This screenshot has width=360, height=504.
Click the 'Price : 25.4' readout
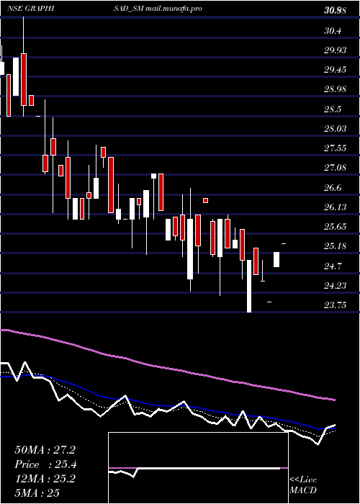pos(45,464)
